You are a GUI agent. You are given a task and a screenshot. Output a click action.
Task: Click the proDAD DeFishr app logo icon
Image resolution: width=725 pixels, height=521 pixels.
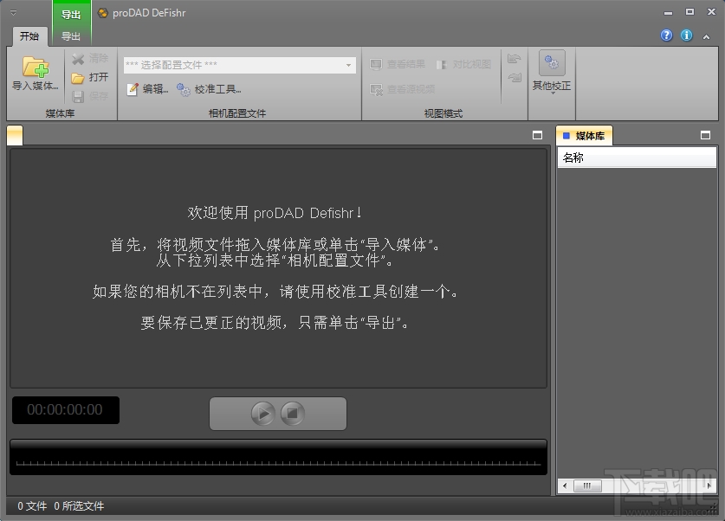tap(103, 13)
